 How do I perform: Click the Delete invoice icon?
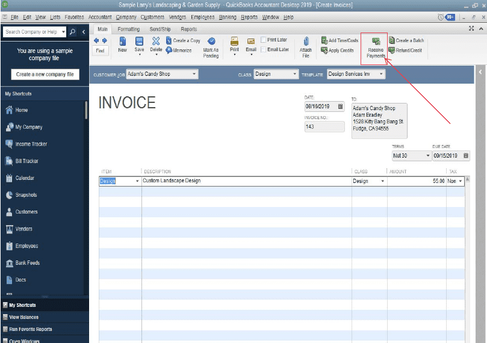point(156,41)
